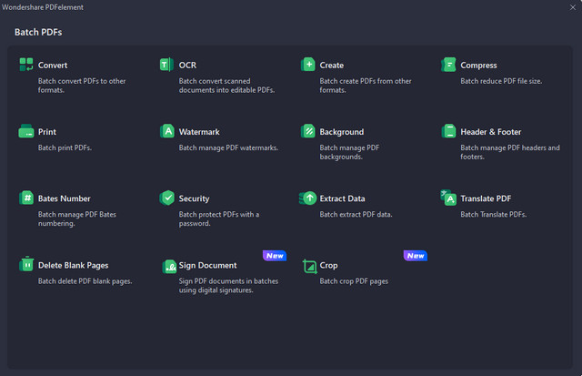Open Delete Blank Pages by its title
Screen dimensions: 582x376
[73, 265]
